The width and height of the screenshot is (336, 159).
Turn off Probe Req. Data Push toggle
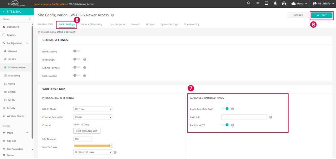[x=225, y=109]
